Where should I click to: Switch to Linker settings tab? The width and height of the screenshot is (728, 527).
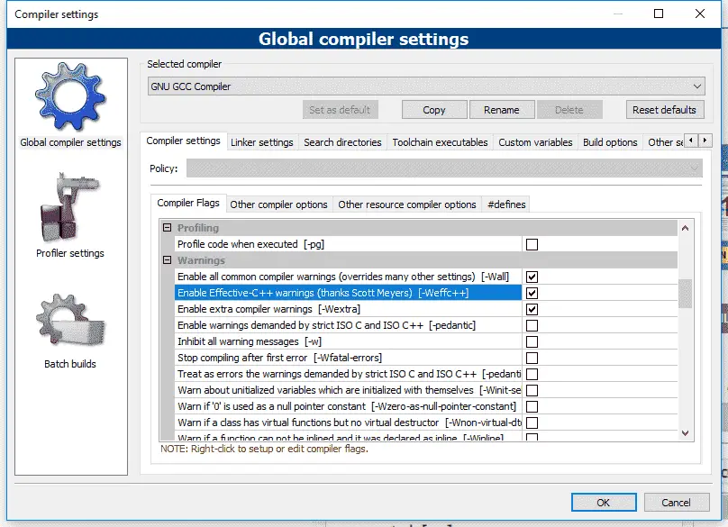pyautogui.click(x=261, y=142)
